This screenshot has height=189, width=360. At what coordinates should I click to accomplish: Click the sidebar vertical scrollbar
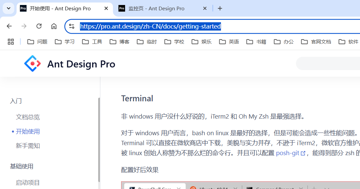99,140
